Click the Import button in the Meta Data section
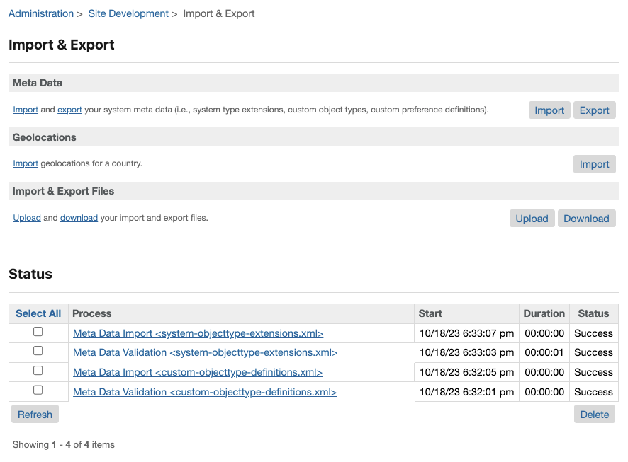628x462 pixels. coord(549,110)
